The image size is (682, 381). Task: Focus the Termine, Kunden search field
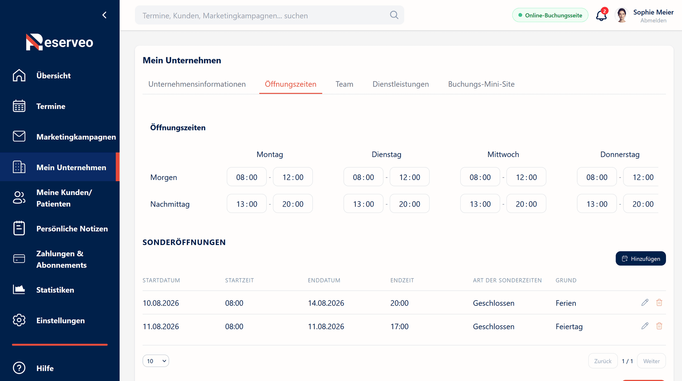pyautogui.click(x=269, y=15)
